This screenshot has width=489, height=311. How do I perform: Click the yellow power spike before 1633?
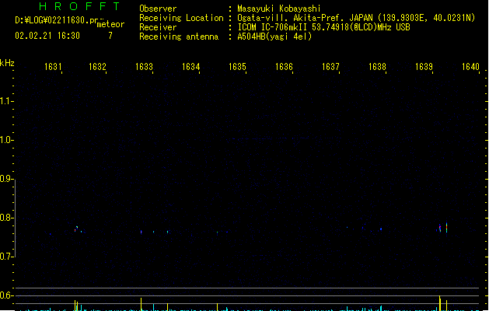141,303
